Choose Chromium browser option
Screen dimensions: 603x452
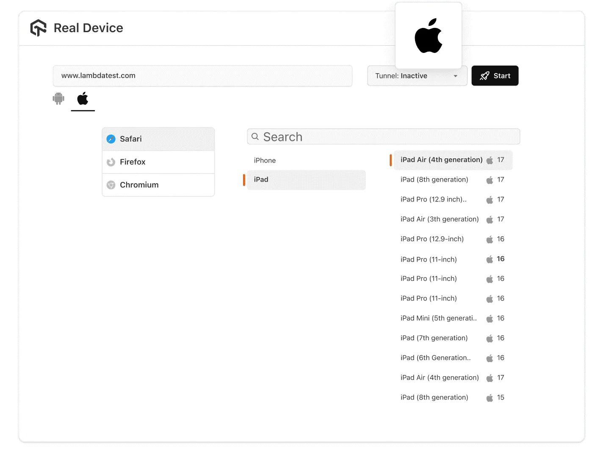click(x=158, y=185)
